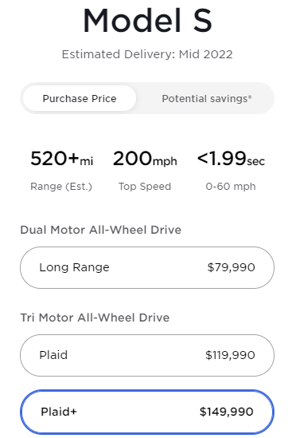The height and width of the screenshot is (438, 288).
Task: Click the 520+mi range figure
Action: tap(61, 159)
